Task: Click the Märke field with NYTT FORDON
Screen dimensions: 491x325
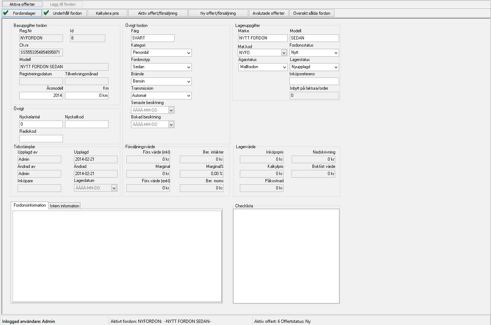Action: point(263,38)
